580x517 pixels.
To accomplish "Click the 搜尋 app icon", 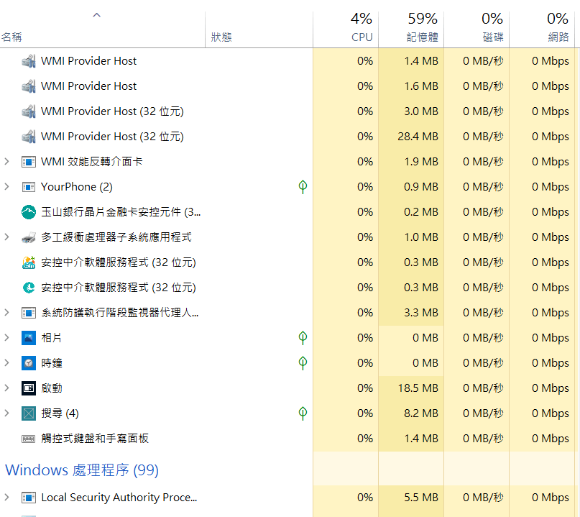I will 29,413.
